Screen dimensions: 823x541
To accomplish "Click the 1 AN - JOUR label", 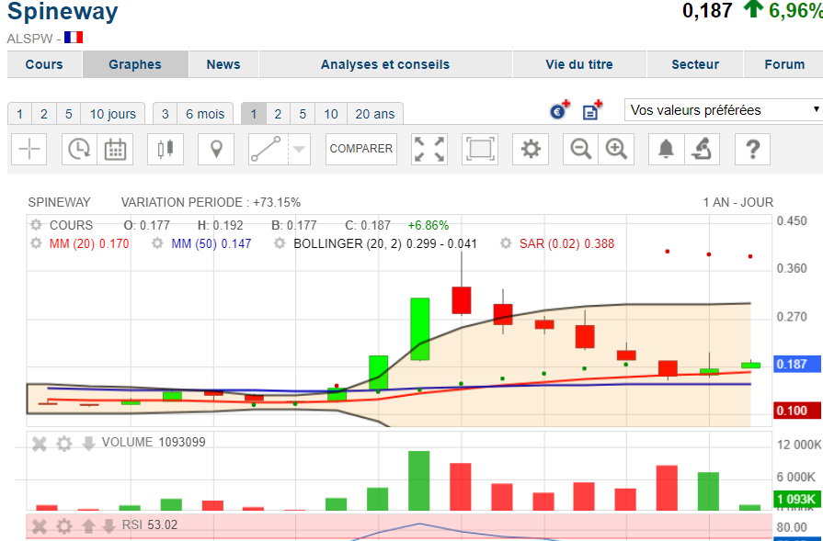I will point(738,202).
